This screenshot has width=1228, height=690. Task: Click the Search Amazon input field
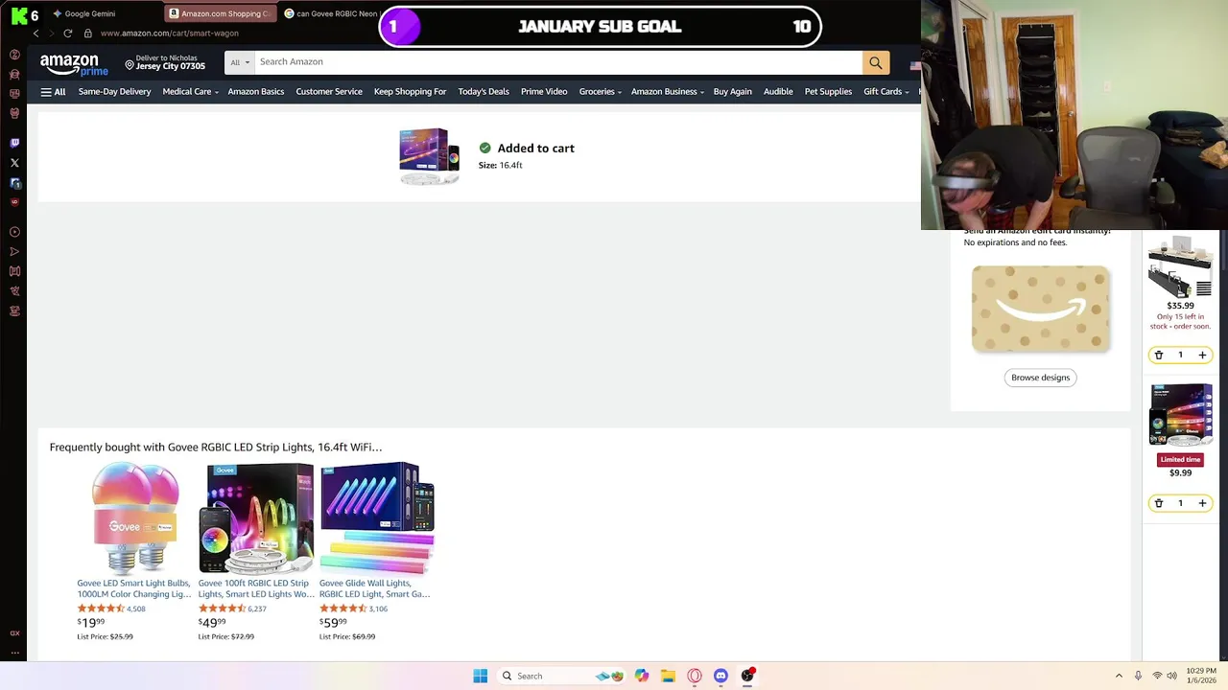pyautogui.click(x=558, y=62)
